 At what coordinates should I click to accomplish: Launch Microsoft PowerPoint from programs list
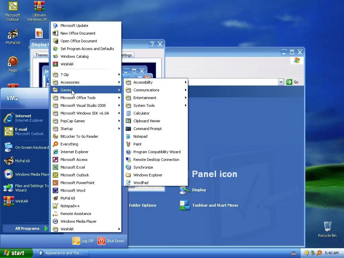86,182
